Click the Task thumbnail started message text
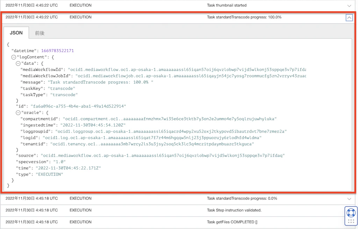Screen dimensions: 358x229 coord(227,5)
